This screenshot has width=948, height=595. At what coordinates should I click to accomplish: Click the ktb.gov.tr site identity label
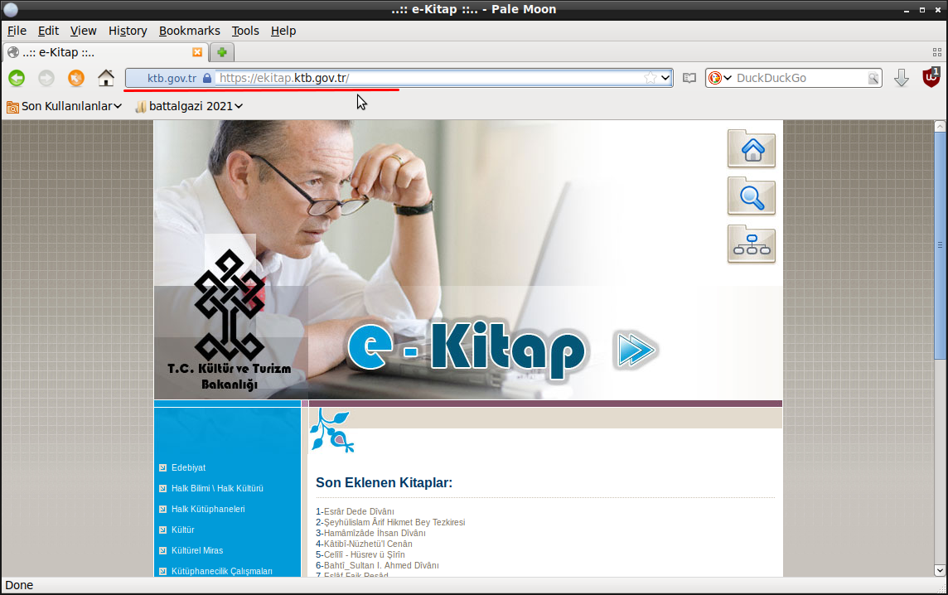[172, 78]
